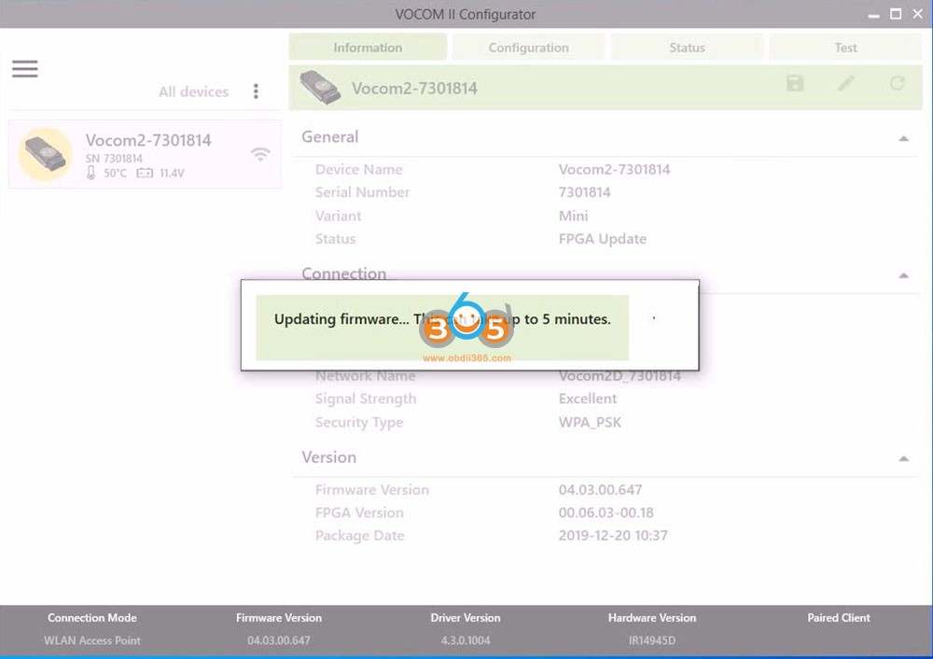The width and height of the screenshot is (933, 659).
Task: Switch to the Information tab
Action: click(368, 47)
